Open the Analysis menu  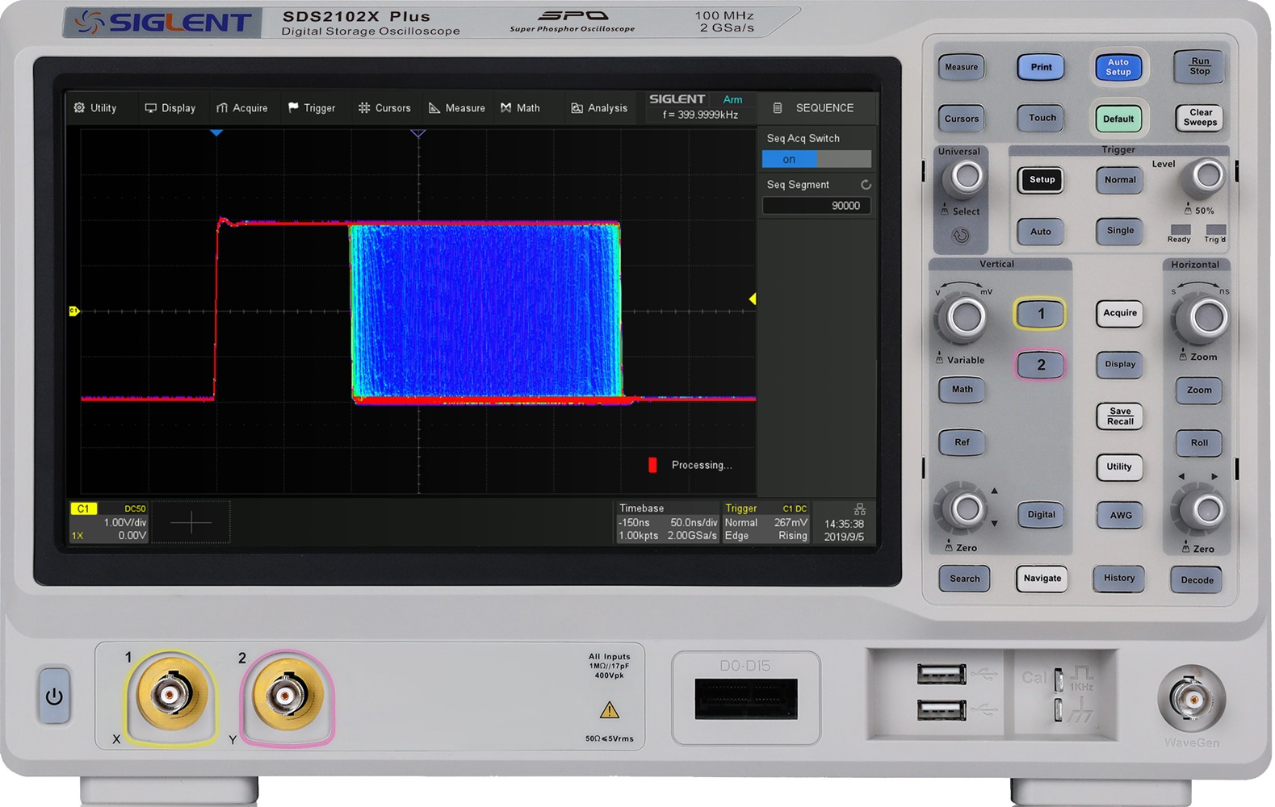tap(599, 108)
